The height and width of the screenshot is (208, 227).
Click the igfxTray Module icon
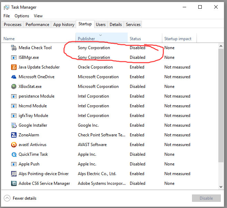pos(14,116)
